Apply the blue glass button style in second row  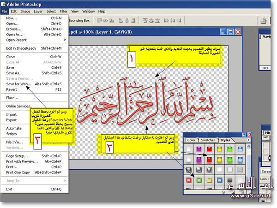(x=240, y=160)
